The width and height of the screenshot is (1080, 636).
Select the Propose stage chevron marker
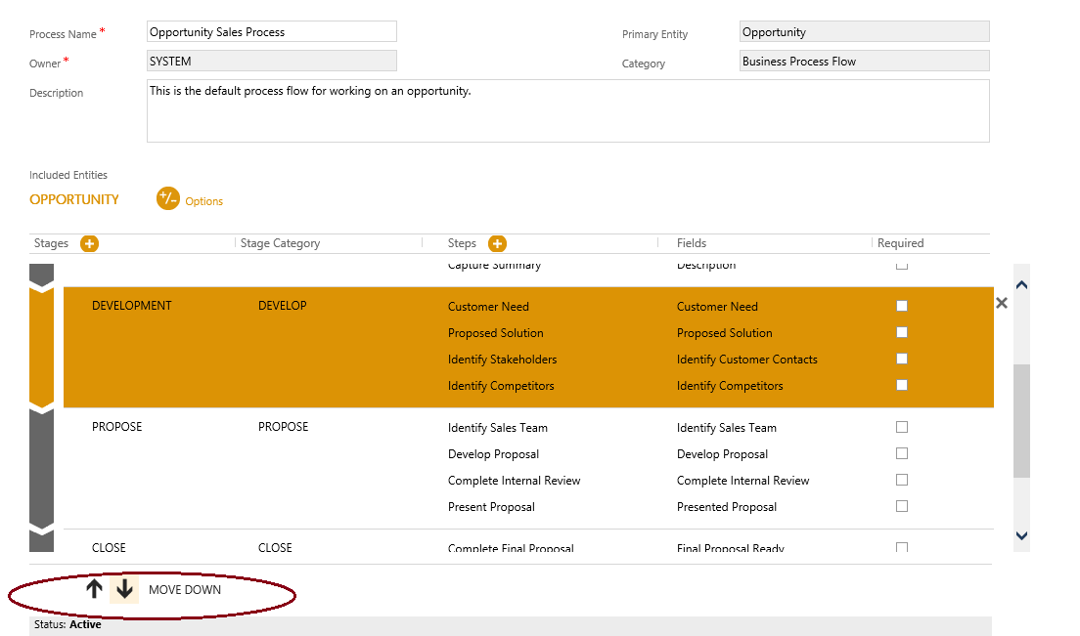[x=41, y=469]
